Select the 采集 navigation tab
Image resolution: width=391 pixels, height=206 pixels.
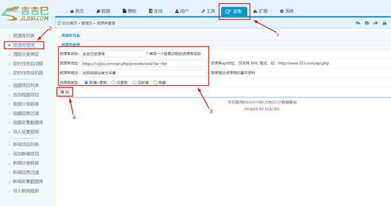point(234,11)
